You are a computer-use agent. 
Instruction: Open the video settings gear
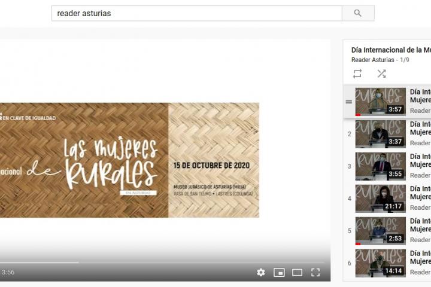click(261, 273)
